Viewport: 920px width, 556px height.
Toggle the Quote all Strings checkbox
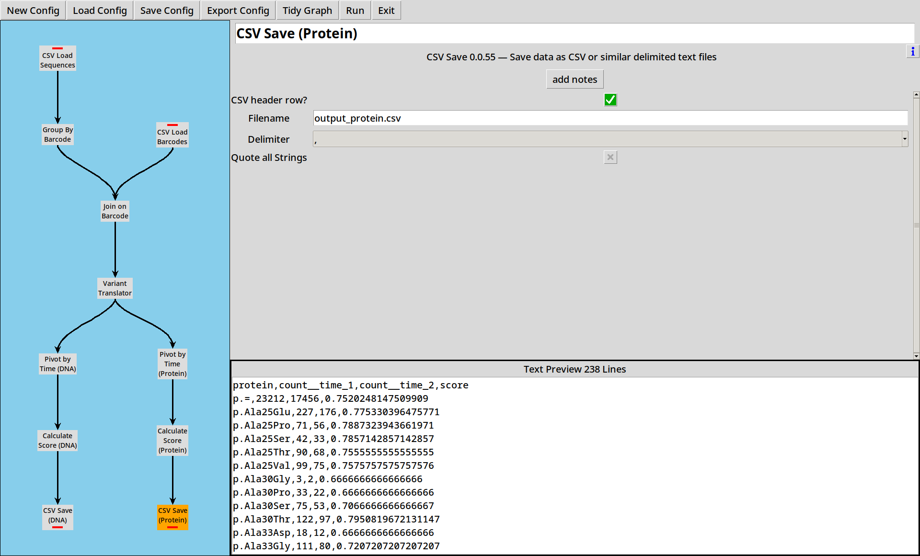(610, 157)
